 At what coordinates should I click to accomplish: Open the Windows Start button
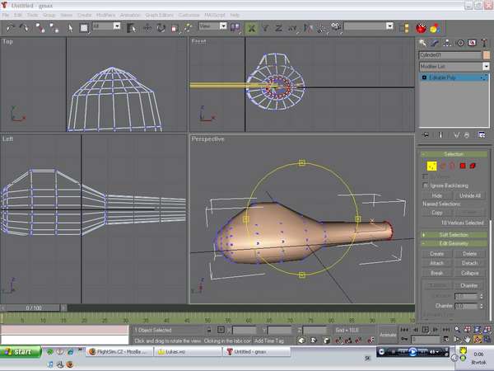[x=21, y=351]
